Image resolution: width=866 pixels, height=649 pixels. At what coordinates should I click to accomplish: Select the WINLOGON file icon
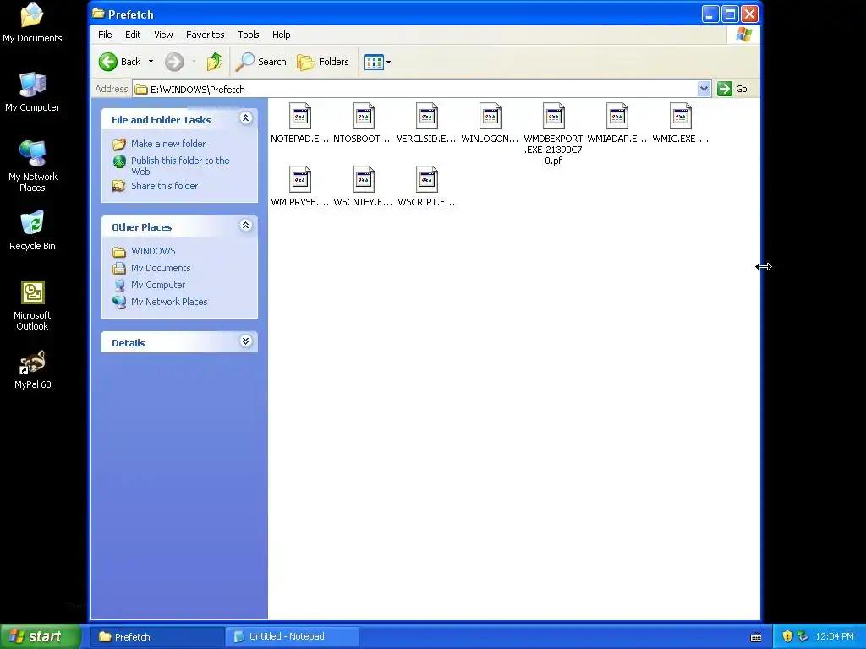click(491, 117)
